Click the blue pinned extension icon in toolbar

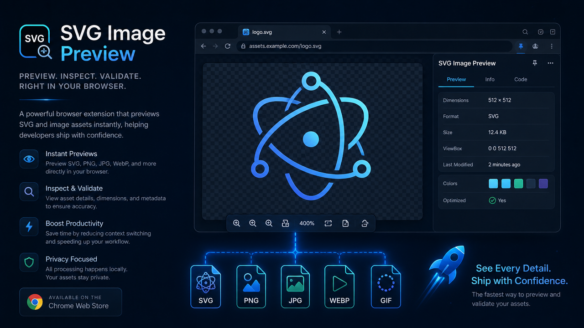click(x=520, y=46)
